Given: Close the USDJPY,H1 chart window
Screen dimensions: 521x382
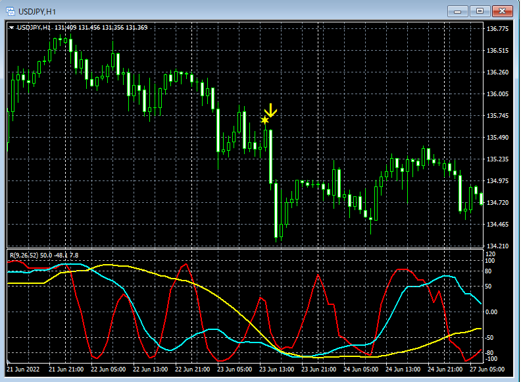Looking at the screenshot, I should tap(503, 11).
